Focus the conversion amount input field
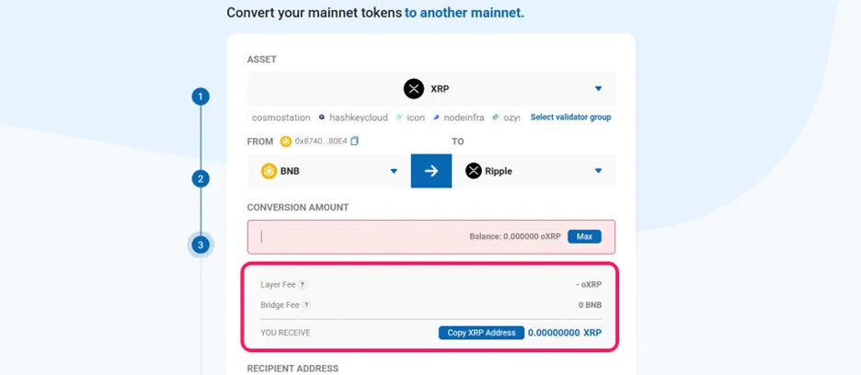This screenshot has width=861, height=375. coord(431,237)
